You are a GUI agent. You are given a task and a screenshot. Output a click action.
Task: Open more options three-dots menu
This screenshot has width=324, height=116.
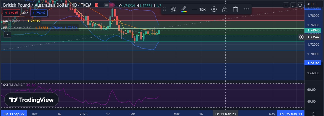(x=246, y=9)
